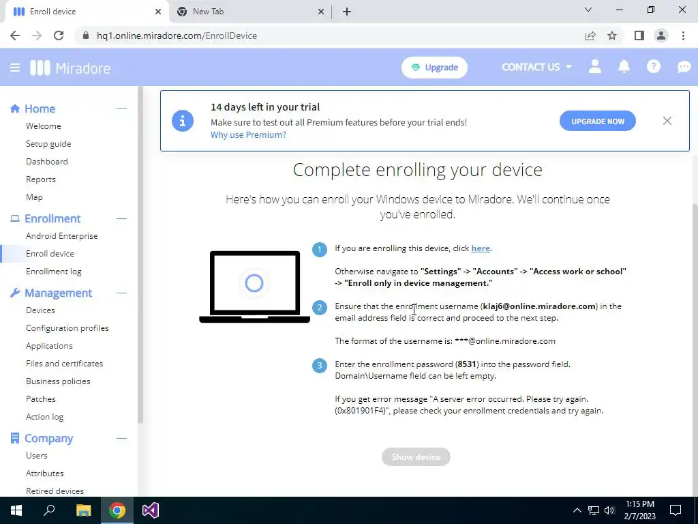Open the Windows notification center
This screenshot has height=524, width=698.
click(676, 510)
